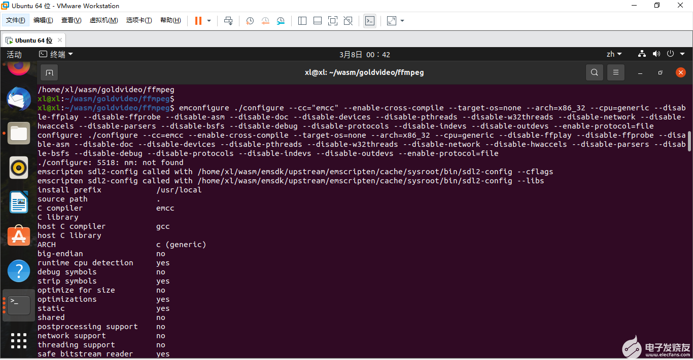
Task: Expand the stretch display dropdown arrow
Action: click(x=402, y=21)
